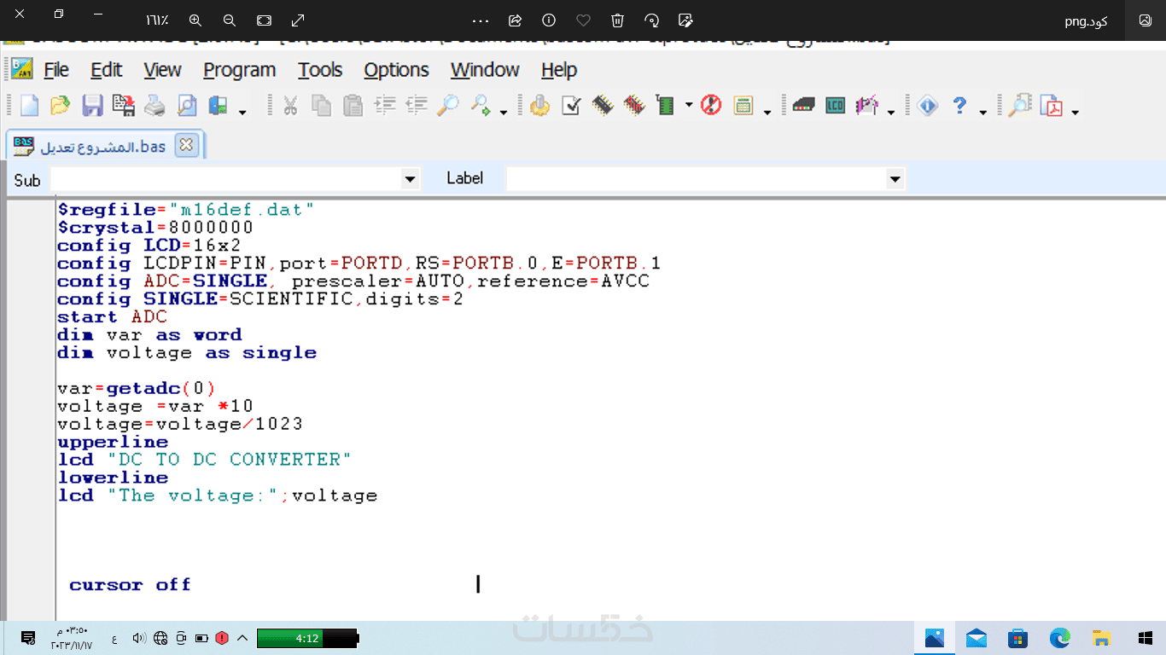Open the Help menu
This screenshot has width=1166, height=655.
(559, 70)
